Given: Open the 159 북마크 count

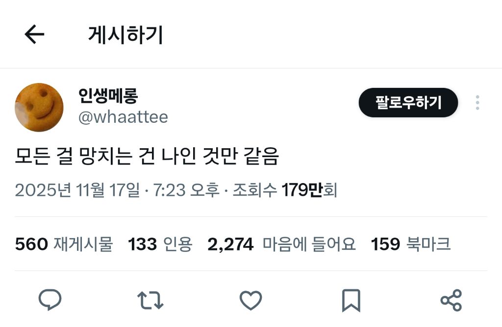Looking at the screenshot, I should (411, 244).
